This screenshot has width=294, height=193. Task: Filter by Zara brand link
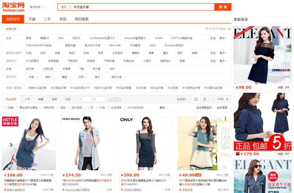(60, 38)
